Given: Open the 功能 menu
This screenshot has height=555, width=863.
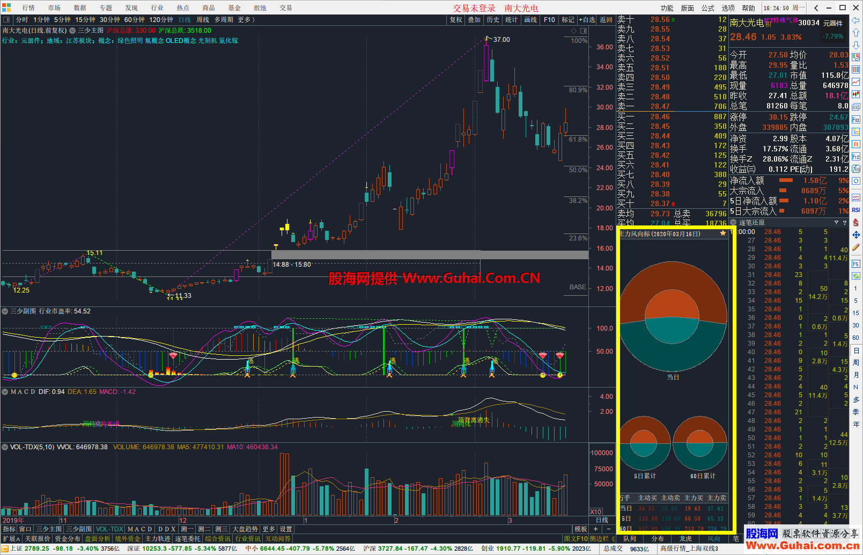Looking at the screenshot, I should pyautogui.click(x=667, y=8).
